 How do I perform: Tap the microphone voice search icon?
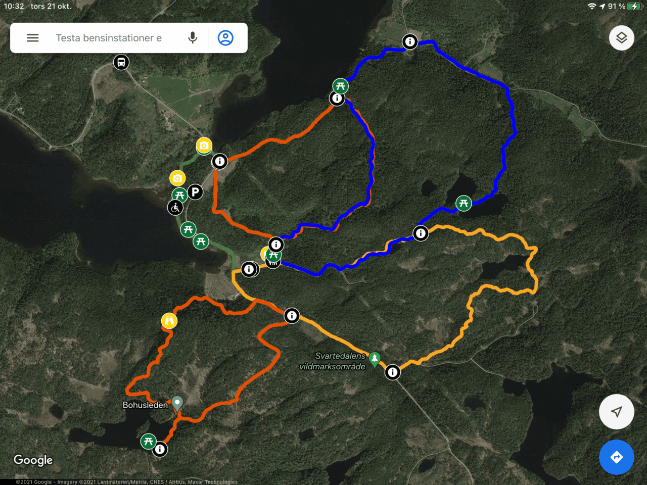(193, 38)
